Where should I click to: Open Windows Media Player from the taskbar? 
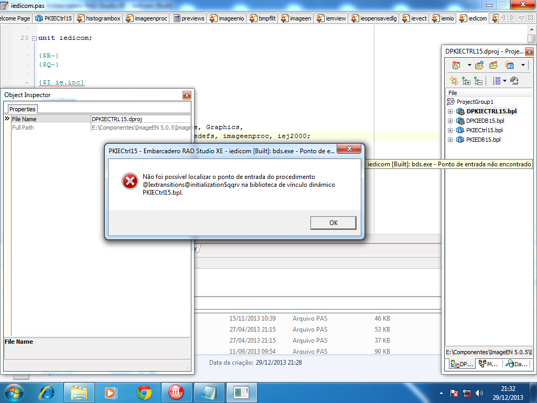(111, 393)
